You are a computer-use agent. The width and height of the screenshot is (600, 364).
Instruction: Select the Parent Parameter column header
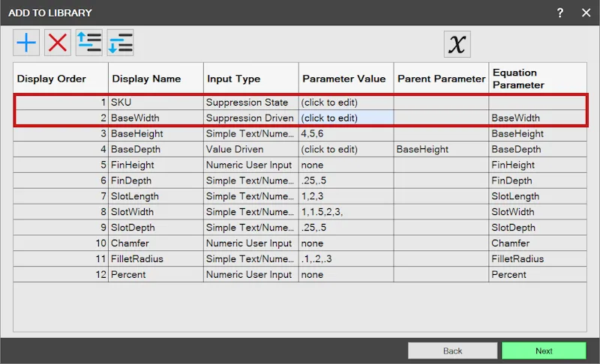pyautogui.click(x=441, y=79)
